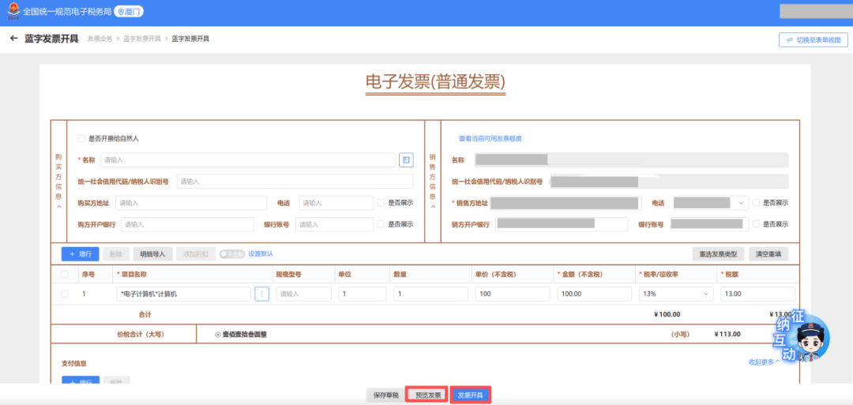Click the tax bureau emblem logo
Image resolution: width=853 pixels, height=405 pixels.
[x=12, y=12]
